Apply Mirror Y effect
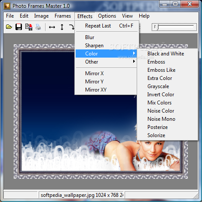The width and height of the screenshot is (202, 202). pyautogui.click(x=106, y=82)
